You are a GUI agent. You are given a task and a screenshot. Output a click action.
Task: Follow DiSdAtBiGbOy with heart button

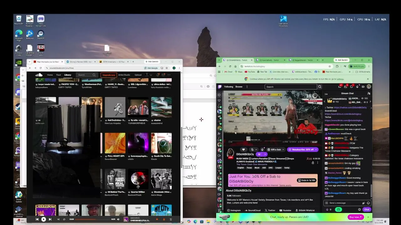(243, 150)
